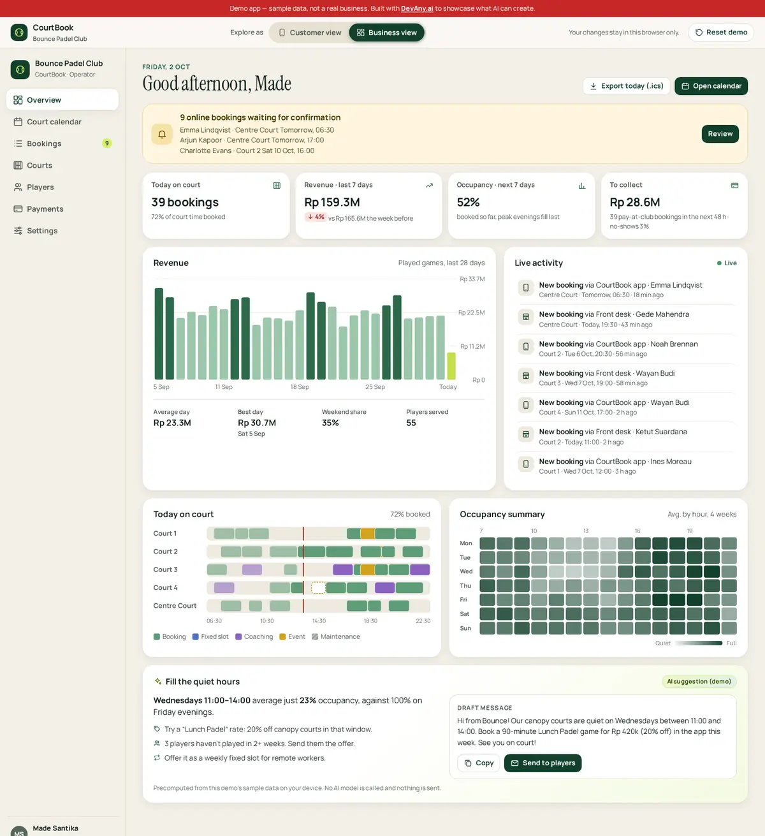Review the pending online bookings
Screen dimensions: 765x836
(720, 134)
